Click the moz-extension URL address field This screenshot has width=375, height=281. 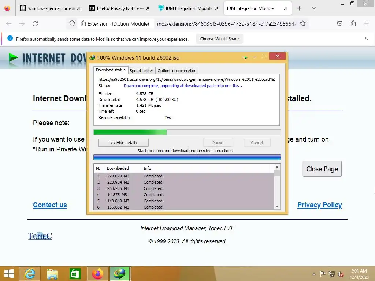click(226, 24)
